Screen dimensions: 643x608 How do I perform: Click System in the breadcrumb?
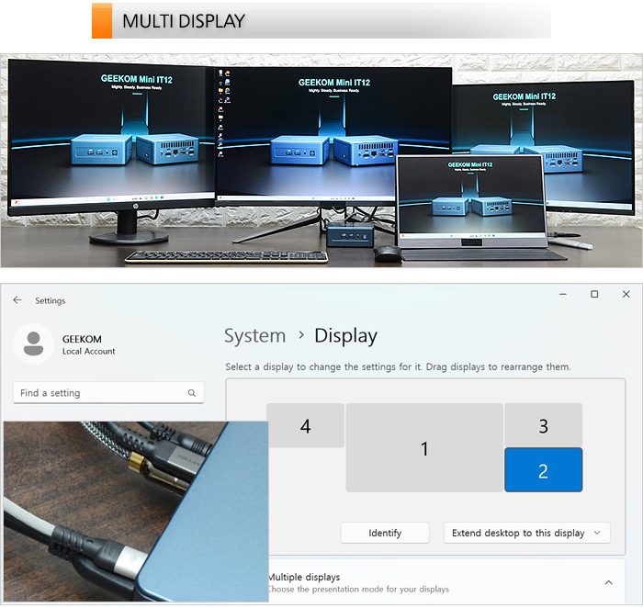coord(255,336)
